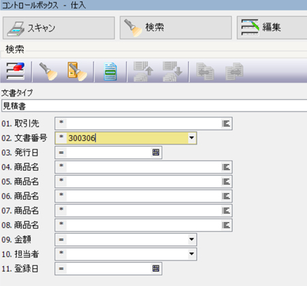Click the 編集 button
Screen dimensions: 307x286
point(272,28)
